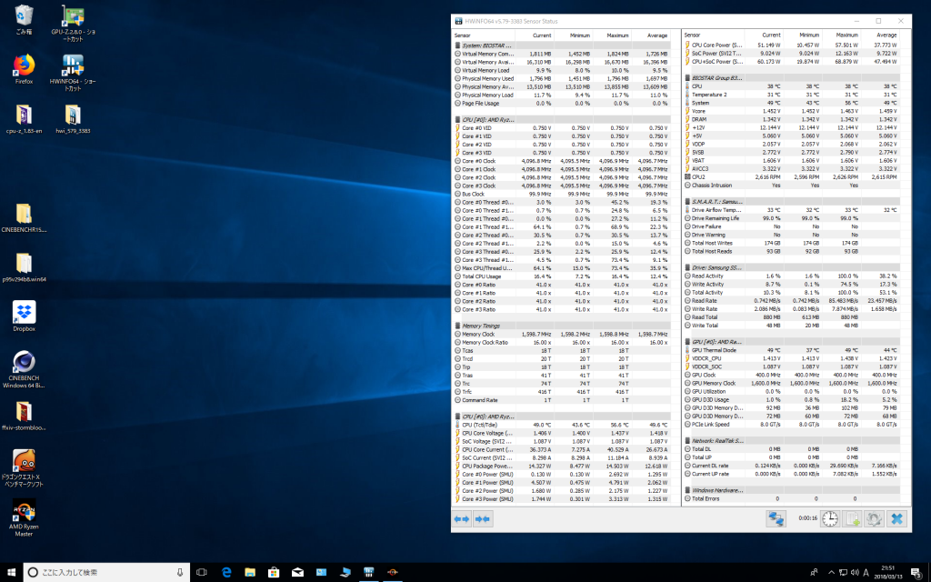Click the Task View button on the taskbar
931x582 pixels.
coord(202,572)
